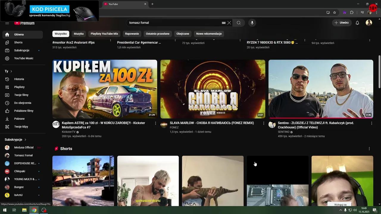Open Twoje filmy in the sidebar
Screen dimensions: 381x214
(x=23, y=95)
